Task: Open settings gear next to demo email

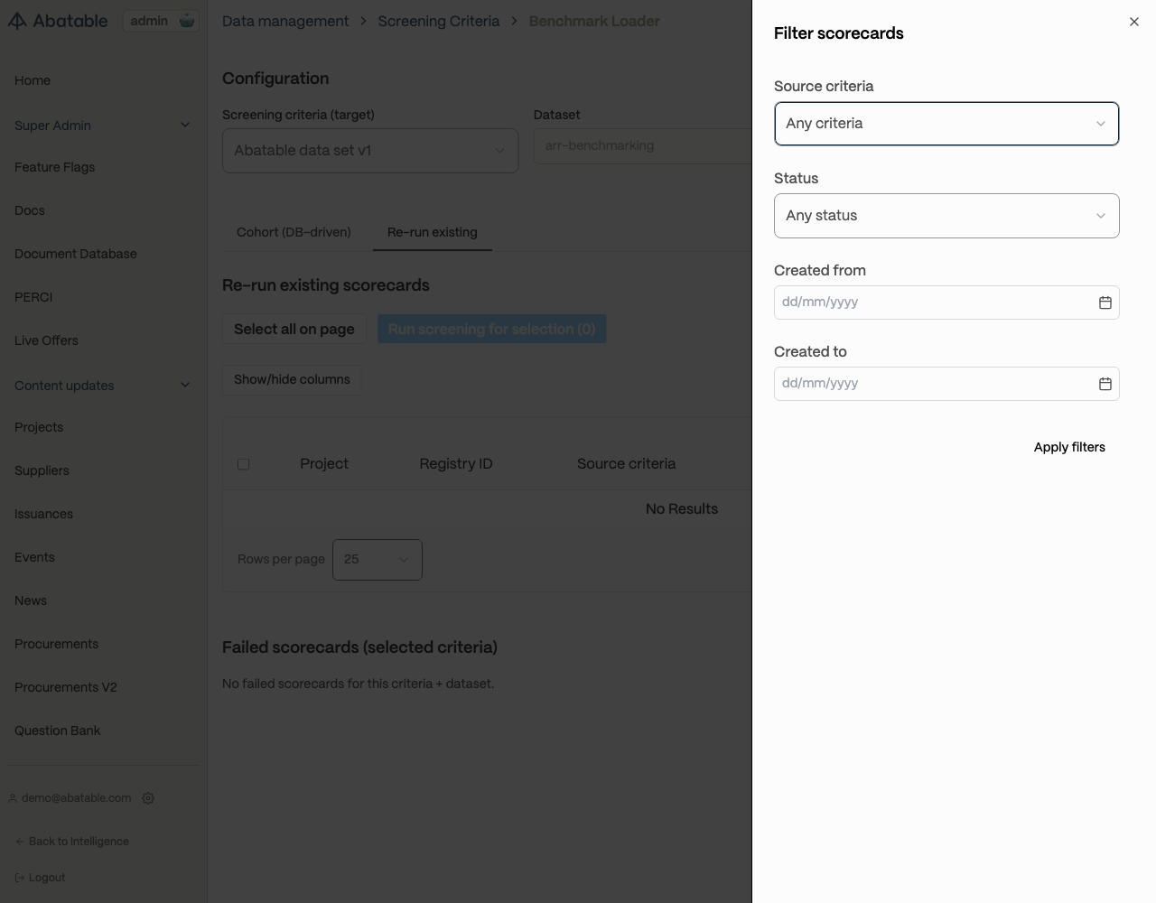Action: click(148, 798)
